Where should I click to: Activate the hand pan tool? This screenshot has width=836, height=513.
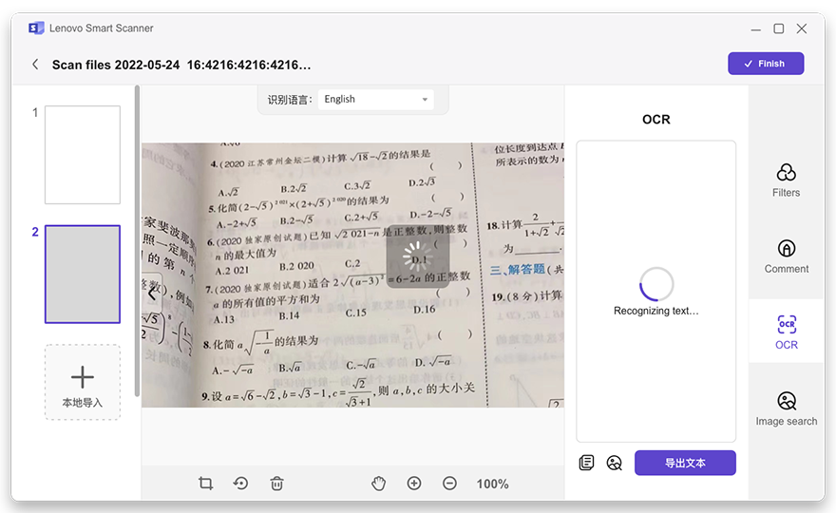(x=378, y=484)
